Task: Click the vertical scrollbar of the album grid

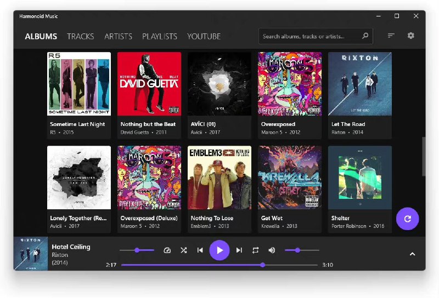Action: point(424,157)
